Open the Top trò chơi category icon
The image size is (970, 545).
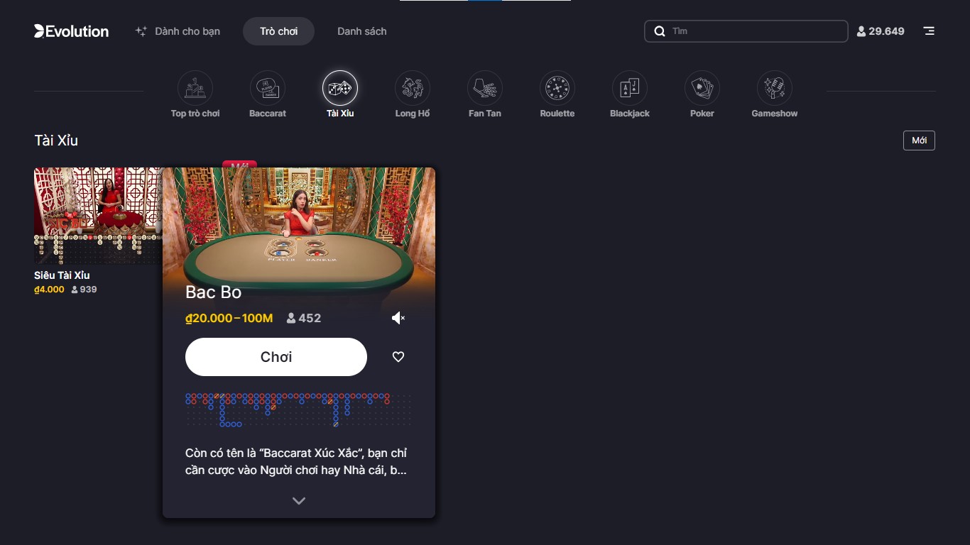[195, 89]
